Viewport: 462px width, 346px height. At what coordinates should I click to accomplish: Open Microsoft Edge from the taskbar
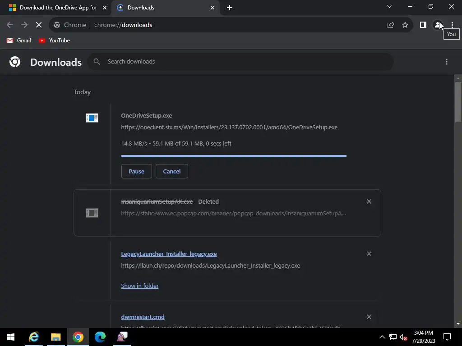[100, 337]
